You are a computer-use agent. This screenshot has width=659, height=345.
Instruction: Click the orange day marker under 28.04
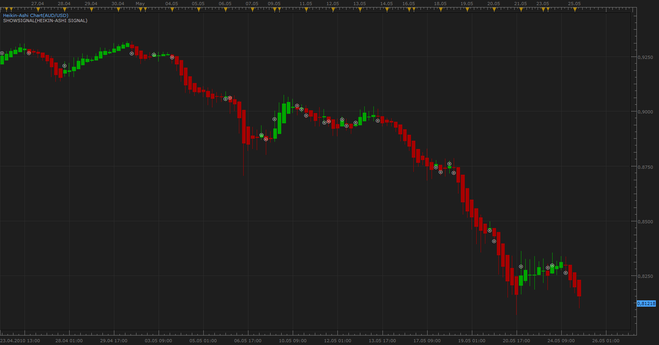click(64, 9)
